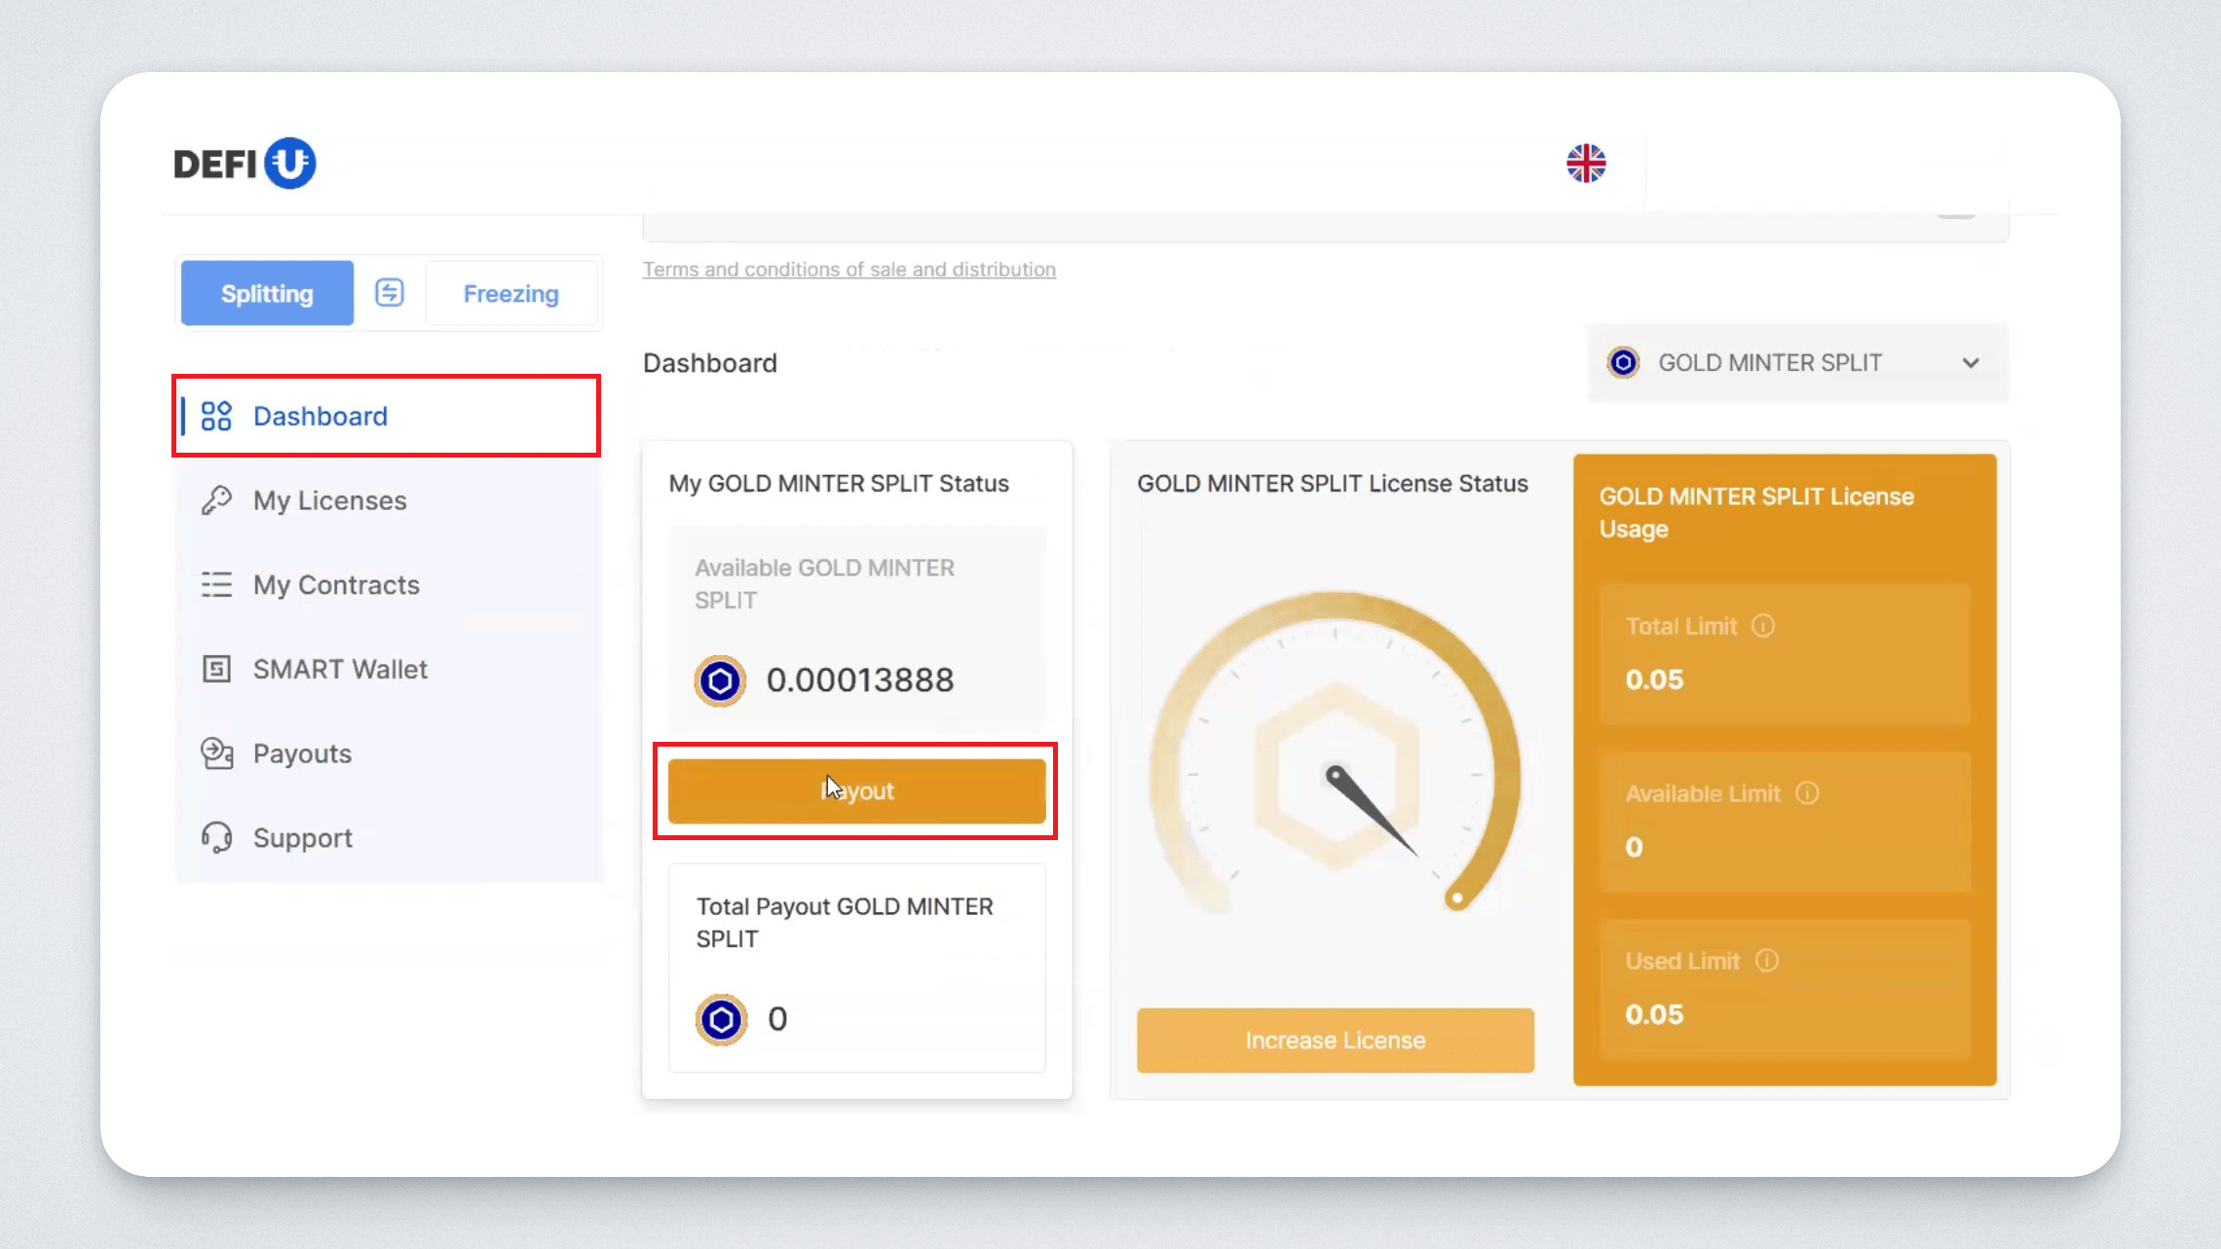Click the SMART Wallet sidebar icon
Image resolution: width=2221 pixels, height=1249 pixels.
216,669
